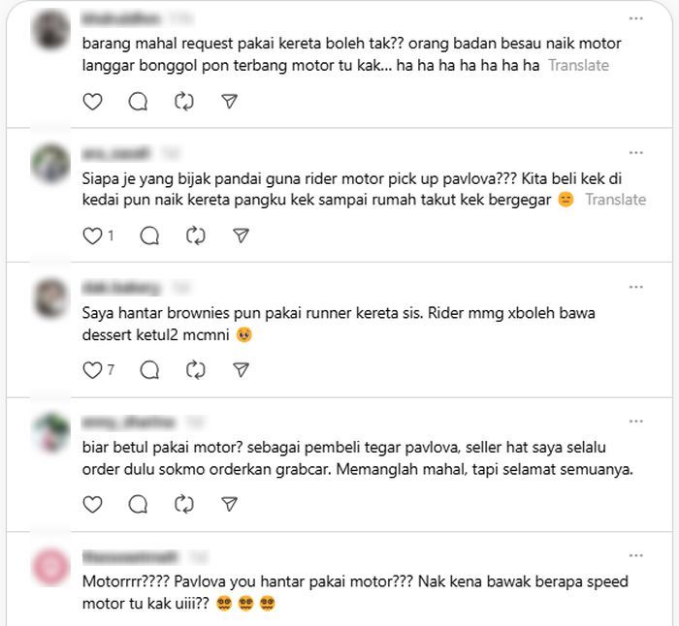Translate the 'Siapa je yang bijak' comment

tap(615, 200)
